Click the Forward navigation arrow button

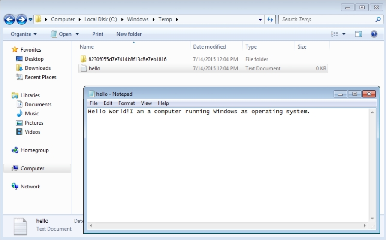coord(21,19)
